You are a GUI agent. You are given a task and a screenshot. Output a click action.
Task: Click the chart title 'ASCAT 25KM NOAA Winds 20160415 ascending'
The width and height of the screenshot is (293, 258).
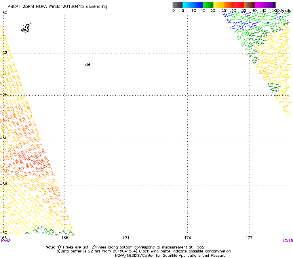pyautogui.click(x=57, y=7)
